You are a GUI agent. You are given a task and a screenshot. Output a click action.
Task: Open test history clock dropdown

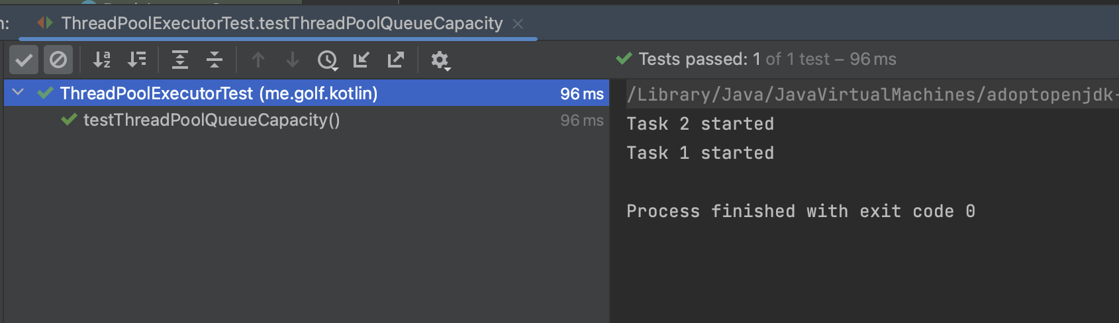(x=328, y=60)
